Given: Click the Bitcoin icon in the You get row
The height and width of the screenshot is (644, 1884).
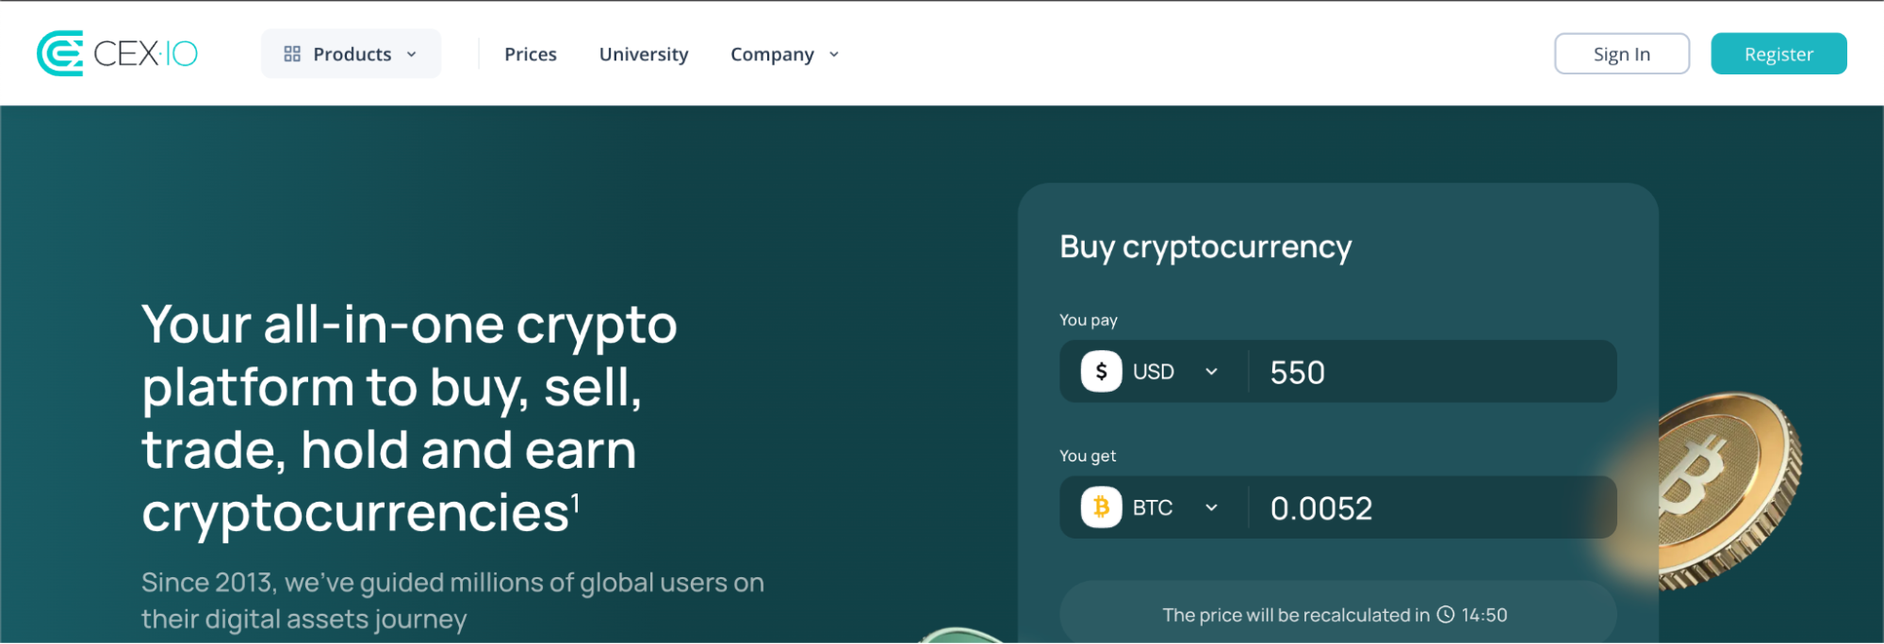Looking at the screenshot, I should coord(1099,507).
